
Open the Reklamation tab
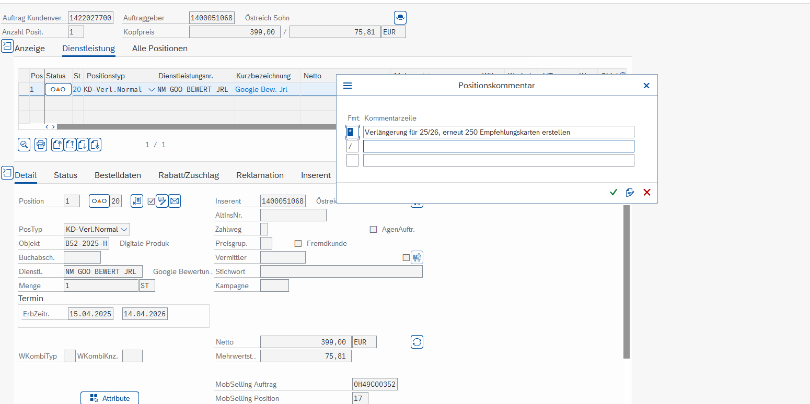(x=260, y=175)
